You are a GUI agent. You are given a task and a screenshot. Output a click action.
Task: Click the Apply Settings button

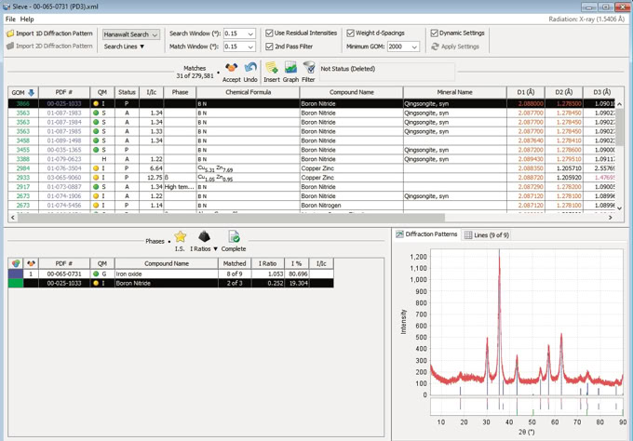pos(455,47)
